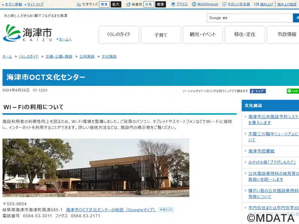Click the ホームへ link beside logo
Viewport: 299px width, 224px height.
pos(65,39)
